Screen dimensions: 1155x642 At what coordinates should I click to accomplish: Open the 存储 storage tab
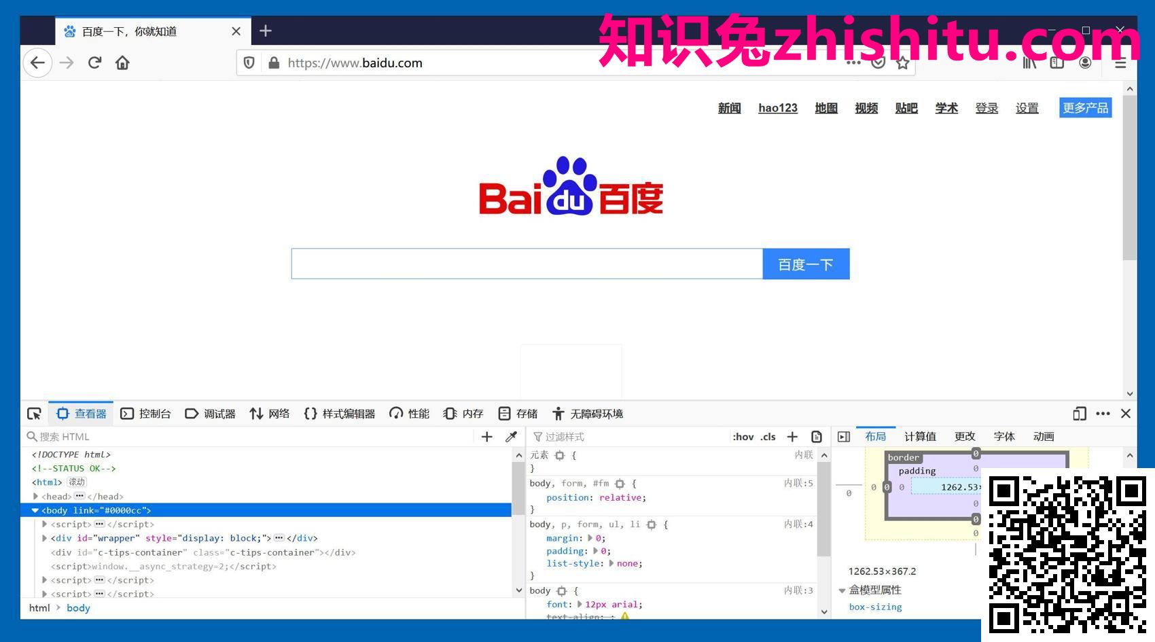518,414
